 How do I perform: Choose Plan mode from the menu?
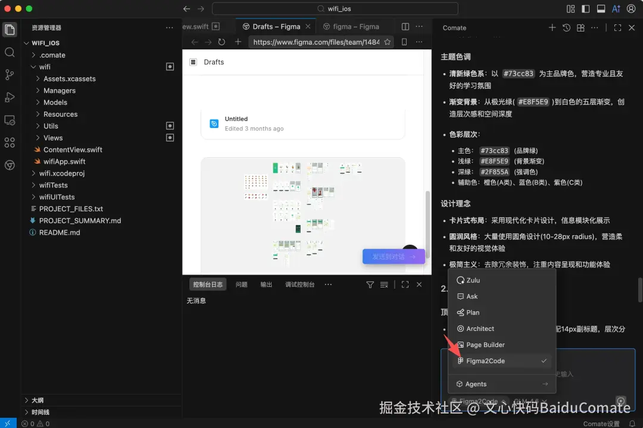[x=502, y=313]
